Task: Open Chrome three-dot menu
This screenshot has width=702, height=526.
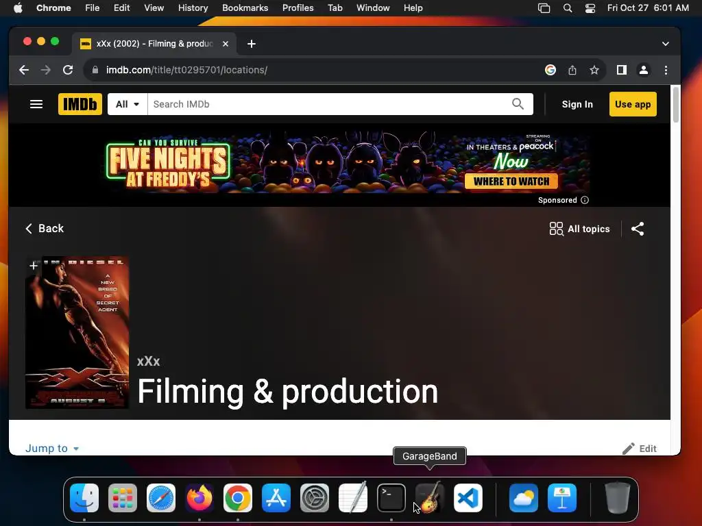Action: pyautogui.click(x=666, y=70)
